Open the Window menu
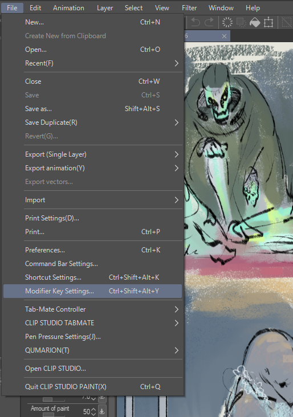 (221, 8)
